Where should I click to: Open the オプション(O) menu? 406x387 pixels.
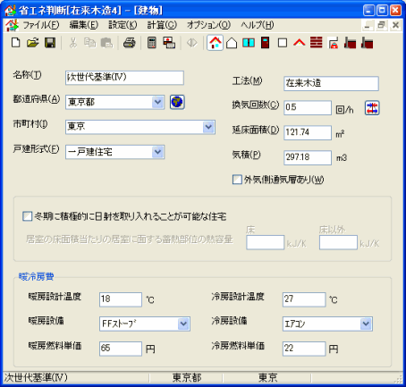coord(208,25)
